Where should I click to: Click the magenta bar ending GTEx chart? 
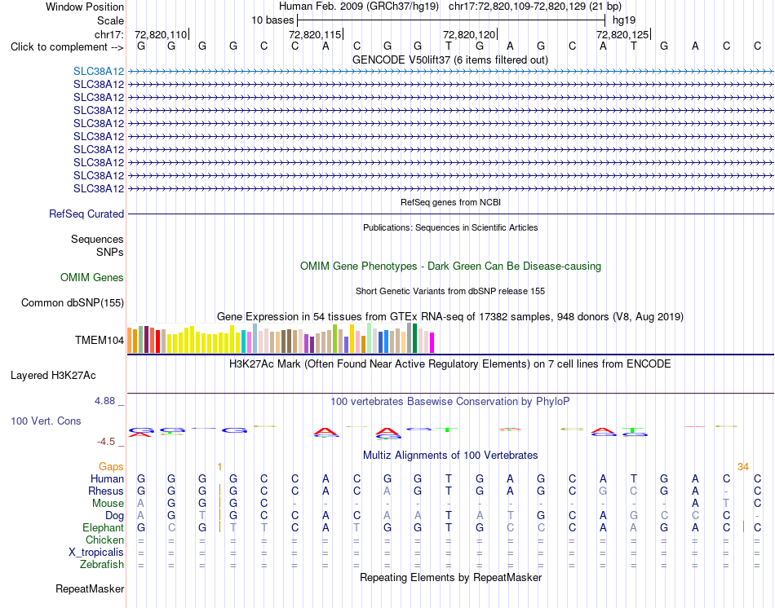click(x=432, y=343)
